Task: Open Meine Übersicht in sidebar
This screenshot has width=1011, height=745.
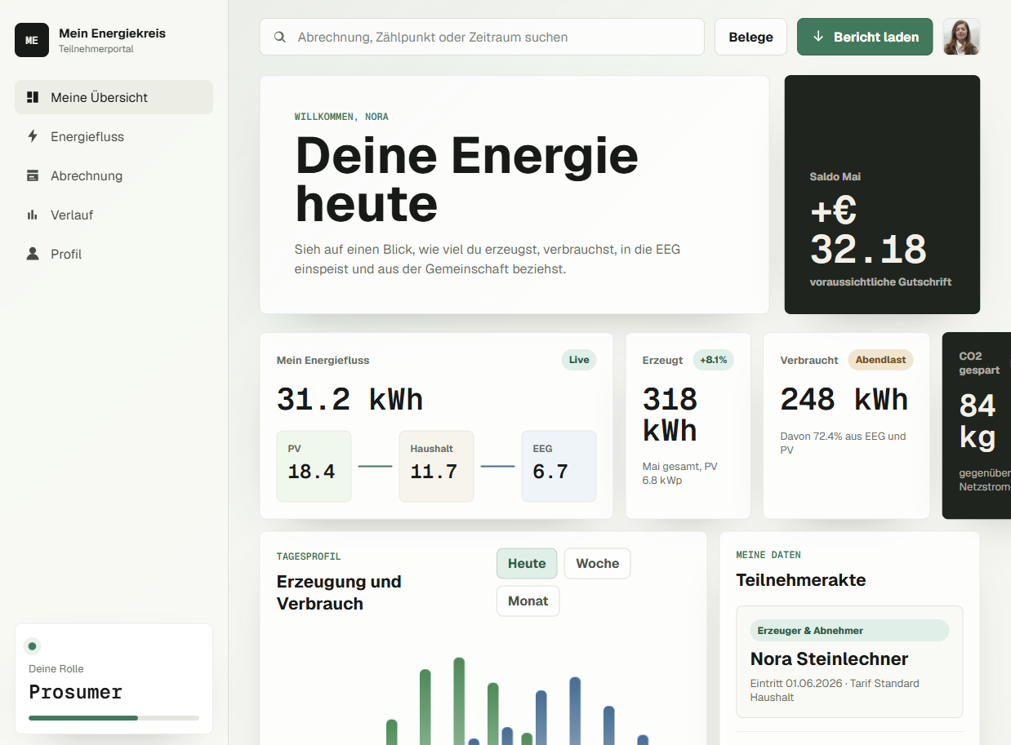Action: (x=114, y=97)
